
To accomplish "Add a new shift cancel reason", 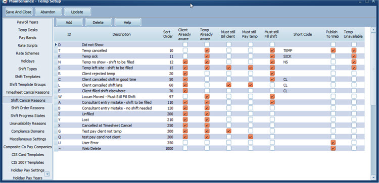I will tap(69, 22).
